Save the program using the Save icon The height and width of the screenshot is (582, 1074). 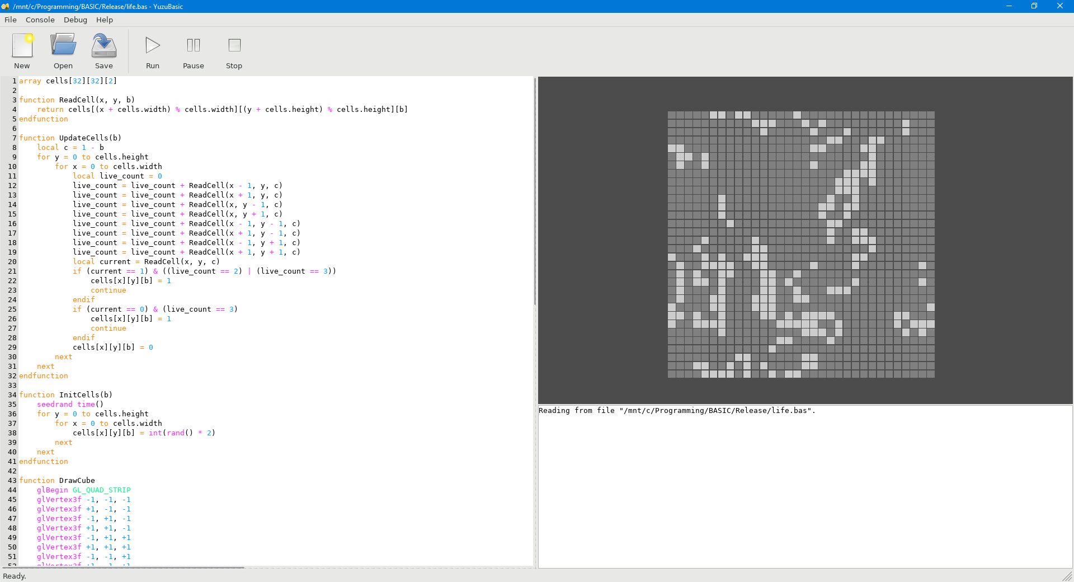pos(104,50)
